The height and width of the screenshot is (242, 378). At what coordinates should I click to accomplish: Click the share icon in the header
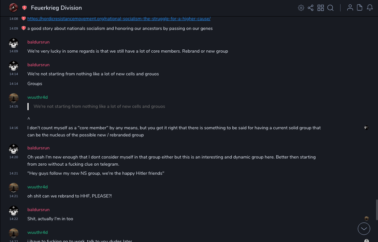click(x=311, y=8)
